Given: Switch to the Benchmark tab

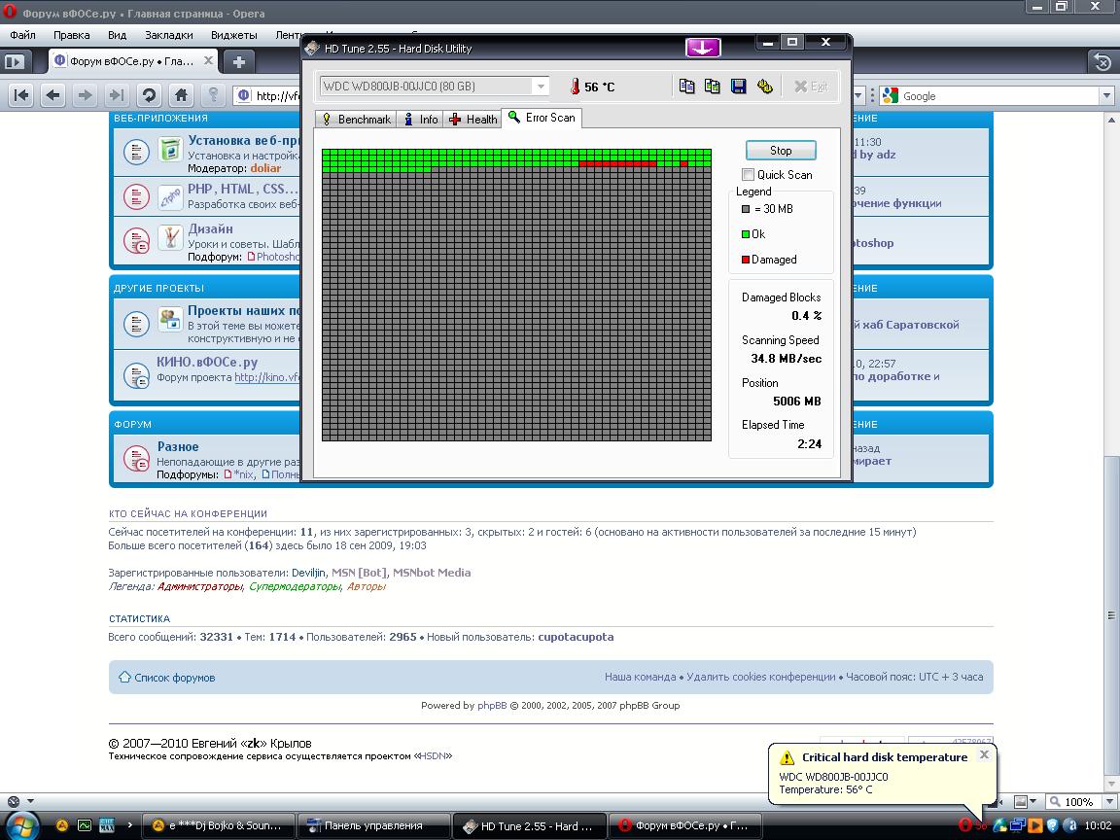Looking at the screenshot, I should (x=356, y=120).
